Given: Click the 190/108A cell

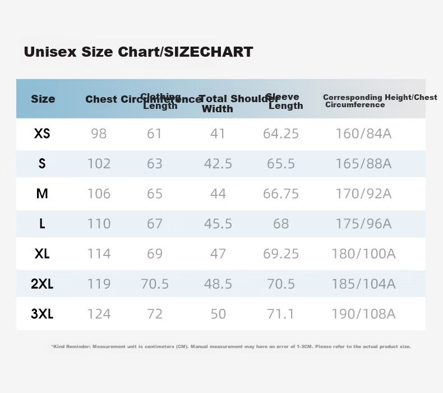Looking at the screenshot, I should click(x=363, y=314).
